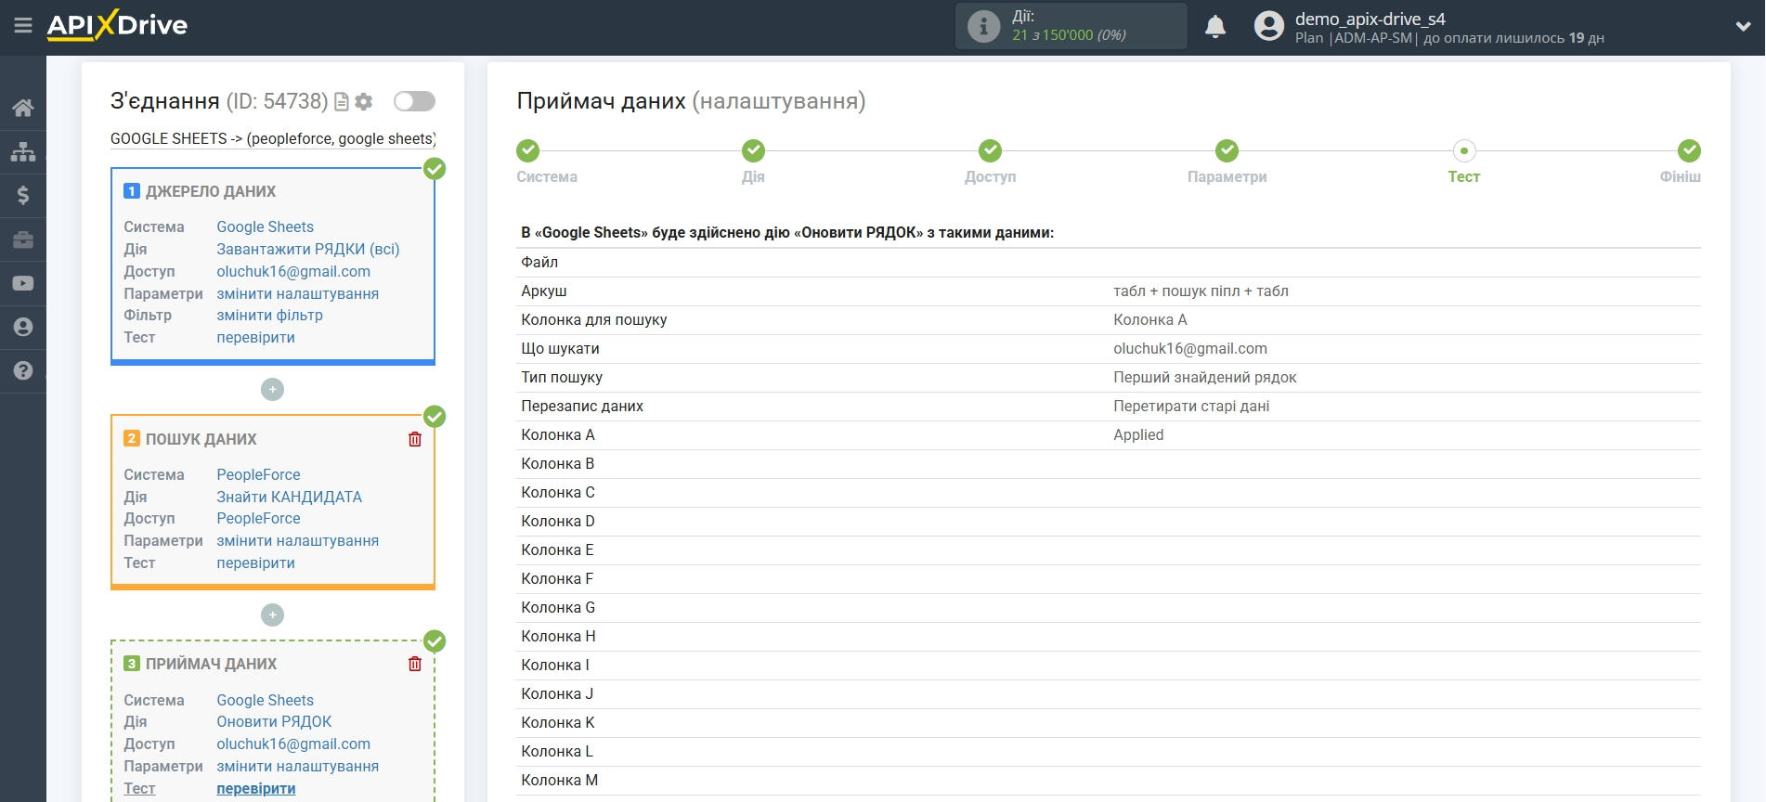Open the notifications bell
Viewport: 1766px width, 802px height.
(1215, 27)
